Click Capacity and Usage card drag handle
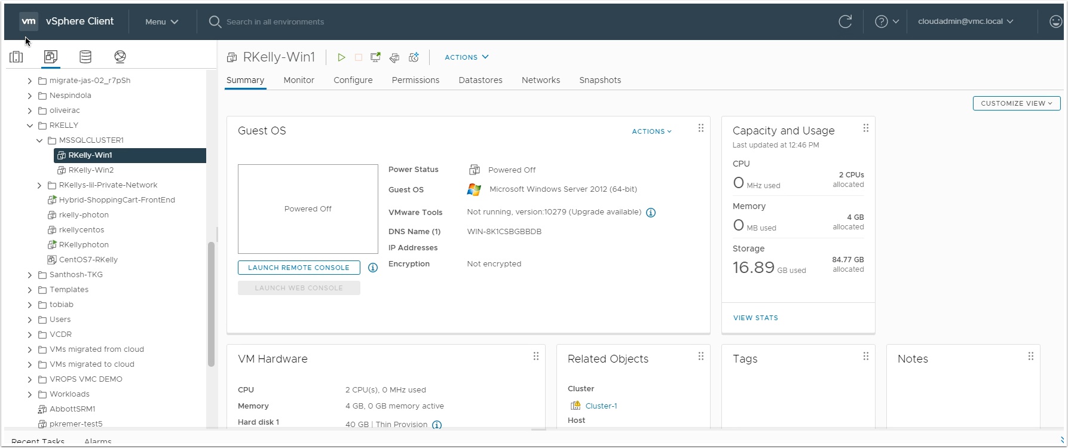Viewport: 1068px width, 448px height. point(866,128)
